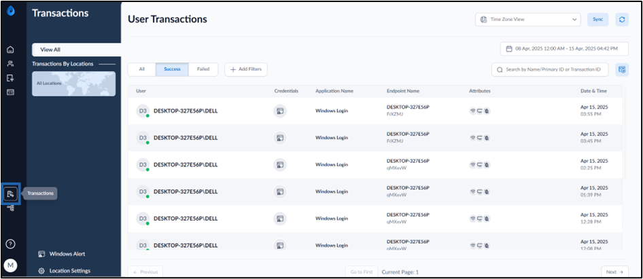Open the hierarchy tree icon in the sidebar

[11, 208]
